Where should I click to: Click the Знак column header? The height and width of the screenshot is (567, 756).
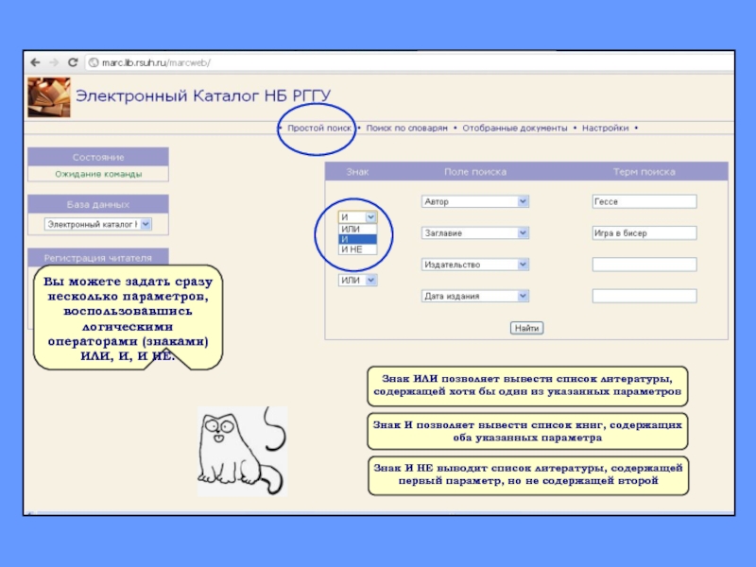point(357,172)
